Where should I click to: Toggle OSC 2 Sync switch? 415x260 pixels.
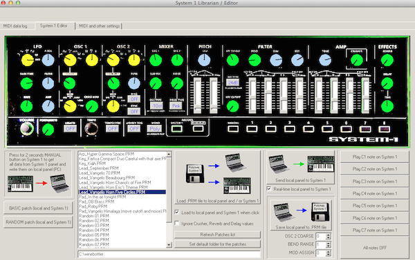click(134, 112)
